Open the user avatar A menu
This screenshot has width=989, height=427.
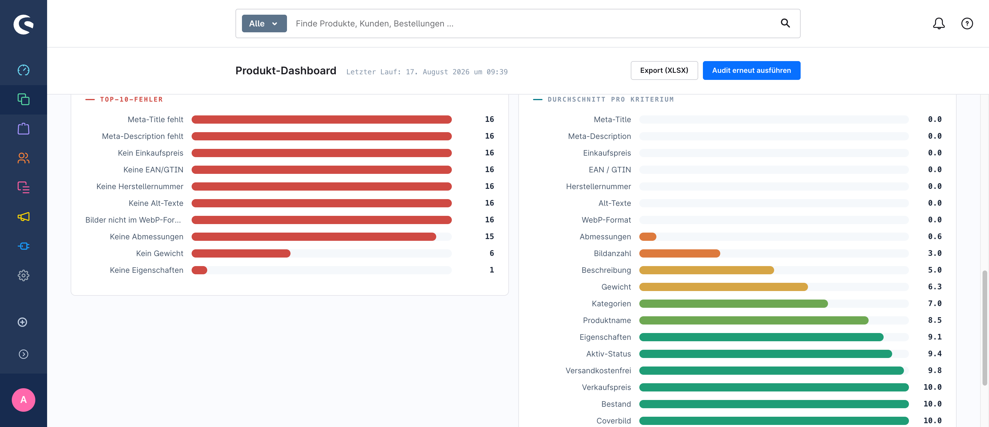(x=24, y=400)
